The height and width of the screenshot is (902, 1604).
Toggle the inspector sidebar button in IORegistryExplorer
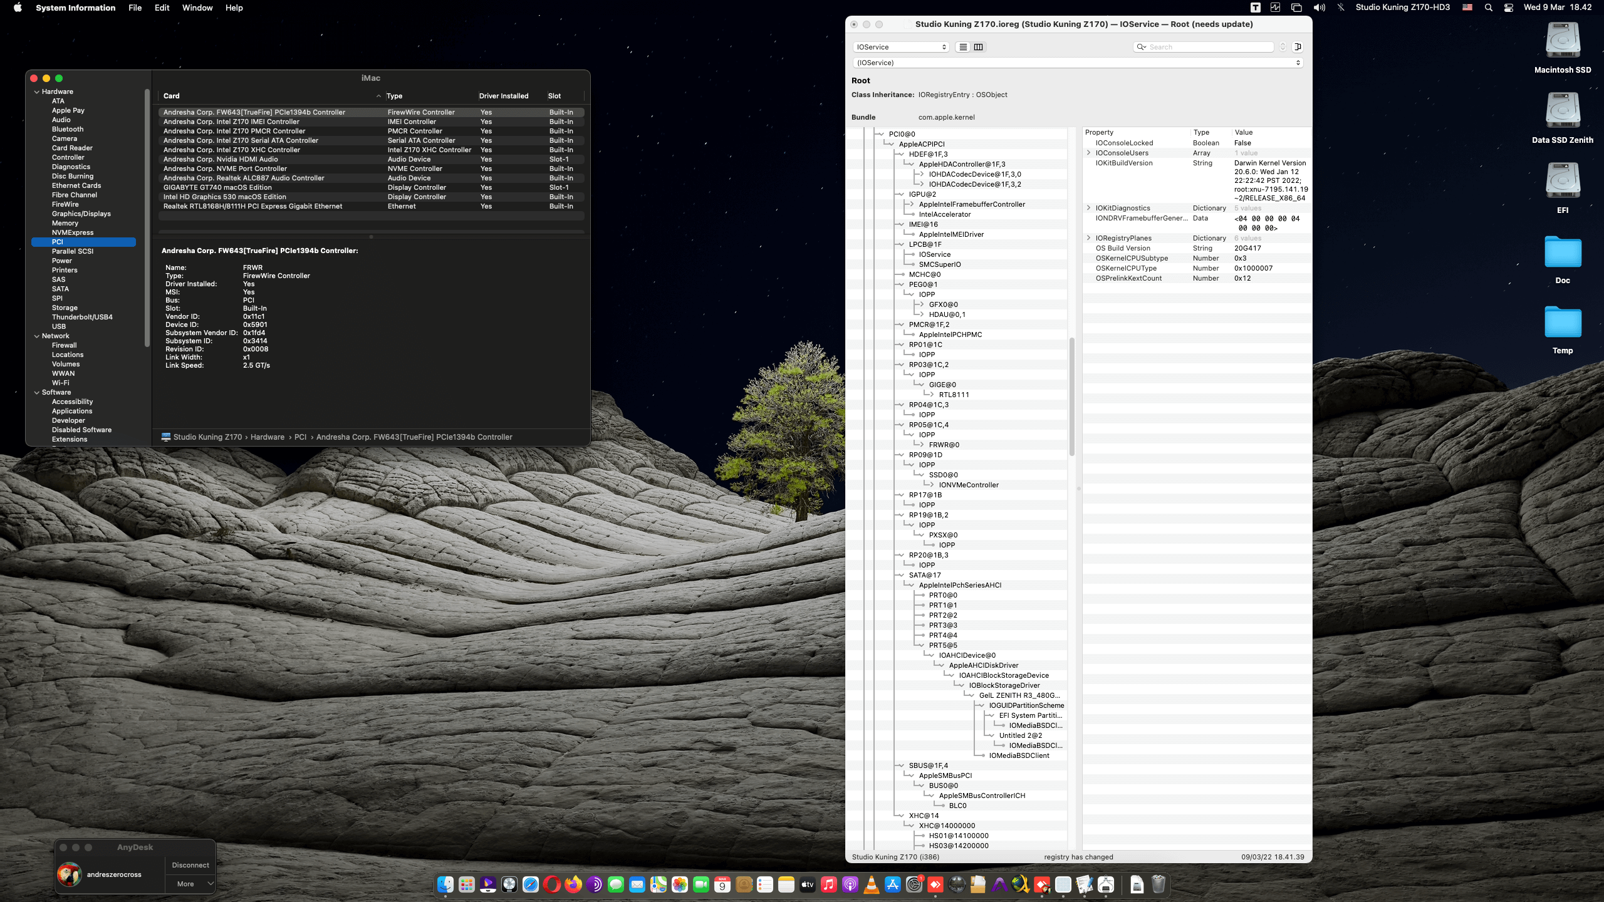click(x=1298, y=47)
